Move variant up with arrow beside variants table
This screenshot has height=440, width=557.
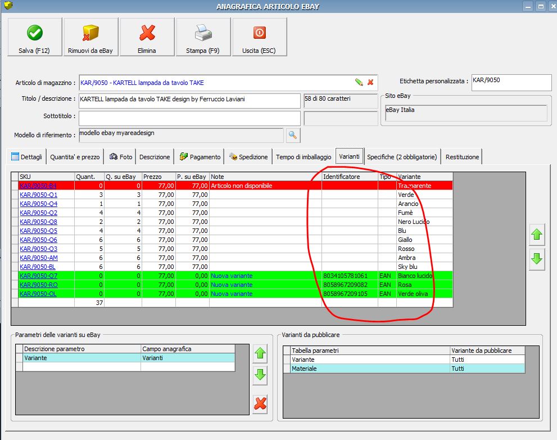pyautogui.click(x=537, y=235)
